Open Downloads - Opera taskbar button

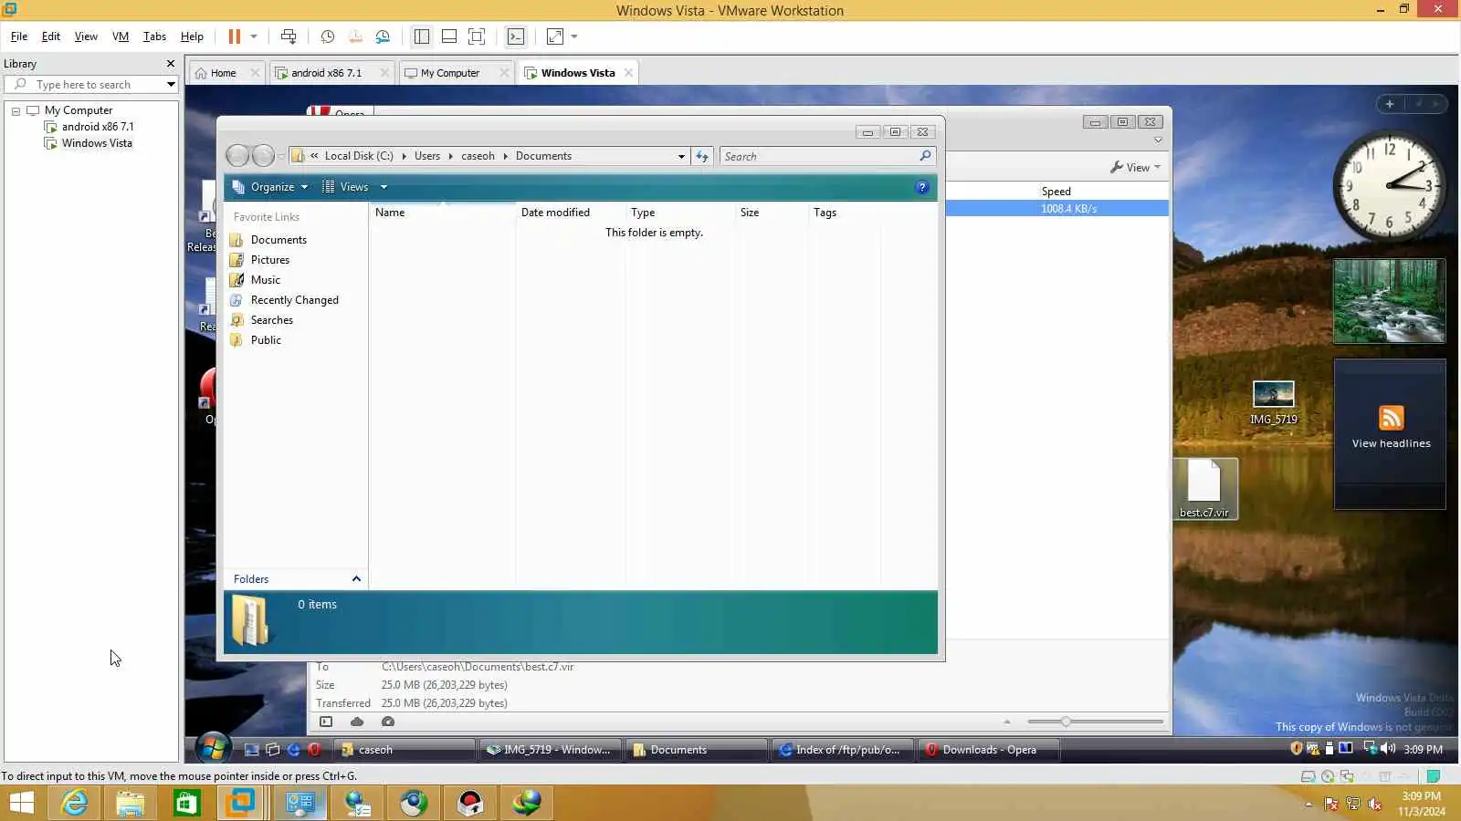point(989,750)
